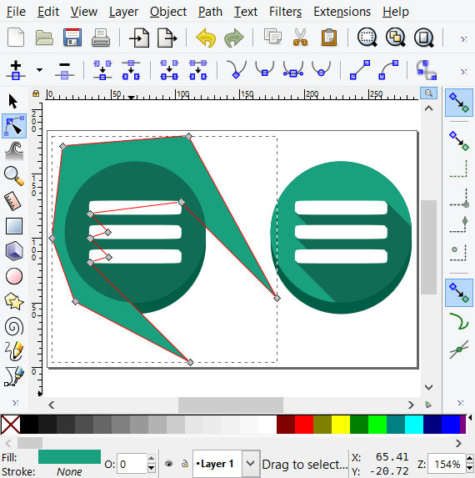Select the 3D box tool

pyautogui.click(x=14, y=251)
